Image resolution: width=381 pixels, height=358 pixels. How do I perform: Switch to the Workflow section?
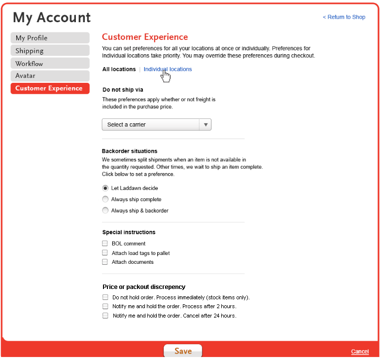pyautogui.click(x=50, y=64)
